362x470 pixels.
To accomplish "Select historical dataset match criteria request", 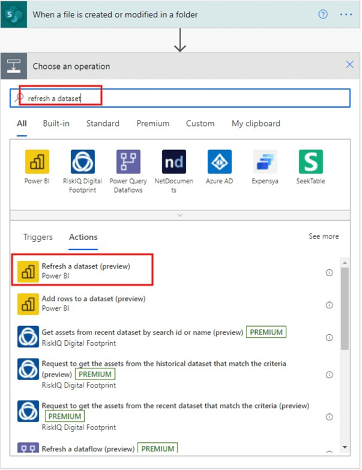I will click(163, 368).
